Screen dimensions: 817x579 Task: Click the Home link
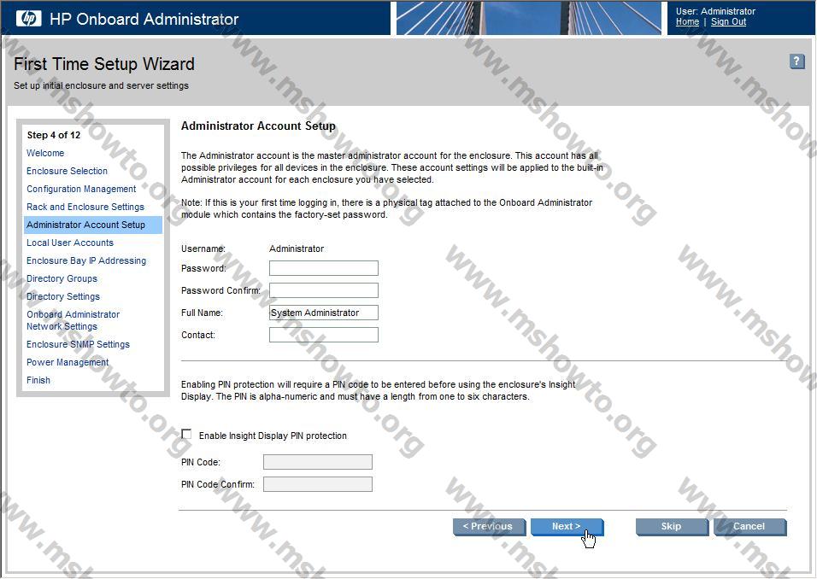click(687, 22)
